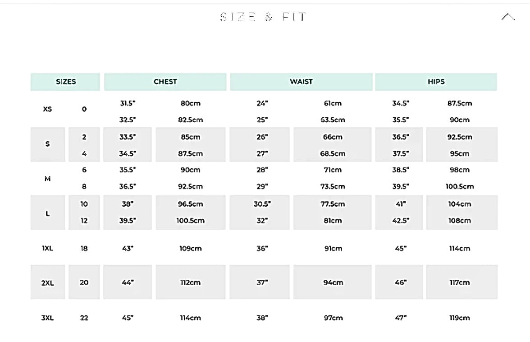Click the M size label
The height and width of the screenshot is (342, 530).
(47, 179)
